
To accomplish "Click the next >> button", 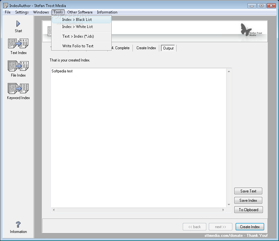I will [x=220, y=227].
